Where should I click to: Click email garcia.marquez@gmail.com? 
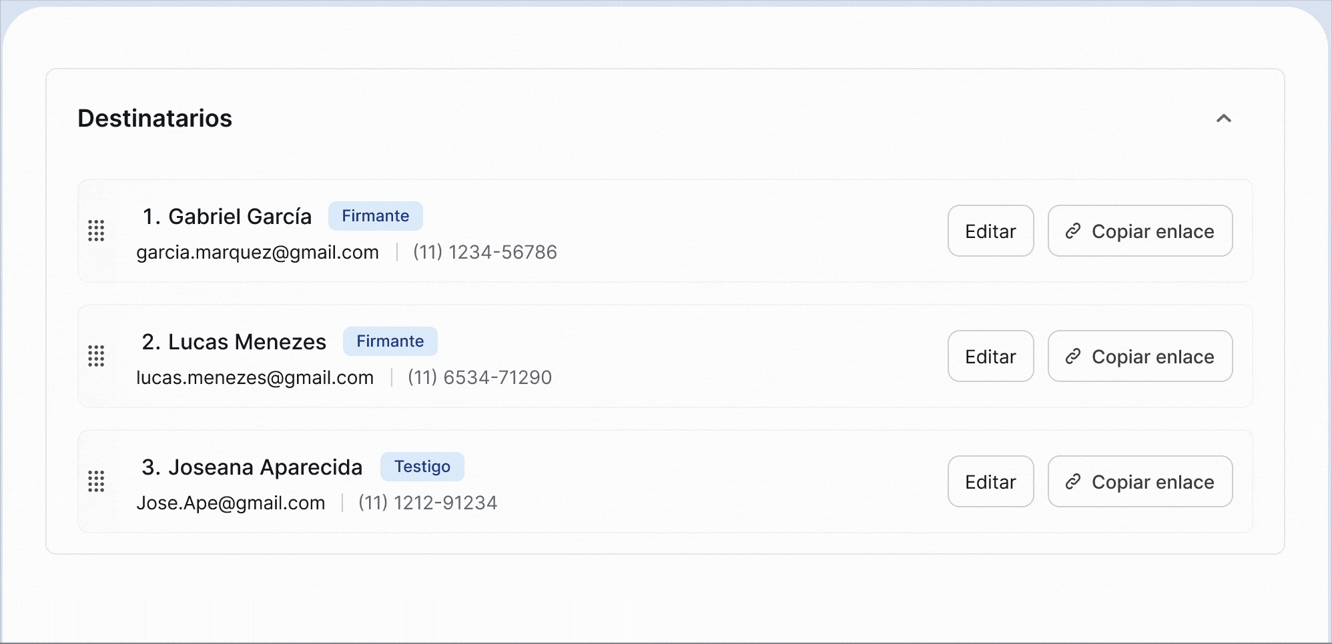coord(258,253)
